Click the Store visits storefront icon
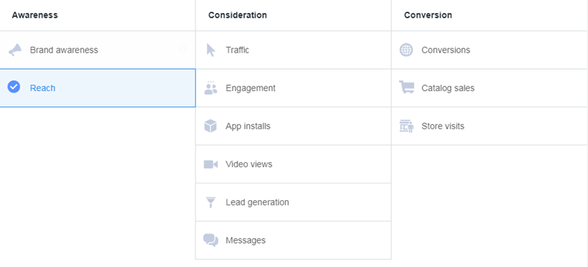This screenshot has width=588, height=267. point(406,126)
